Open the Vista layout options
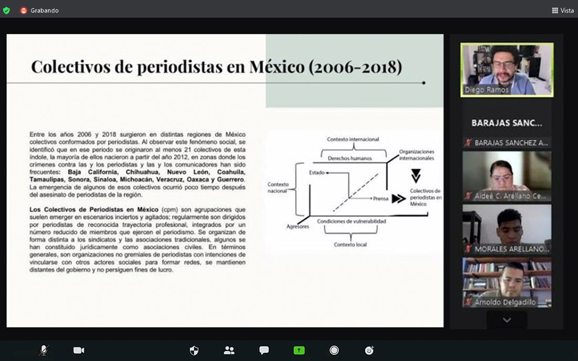The width and height of the screenshot is (578, 361). point(563,10)
